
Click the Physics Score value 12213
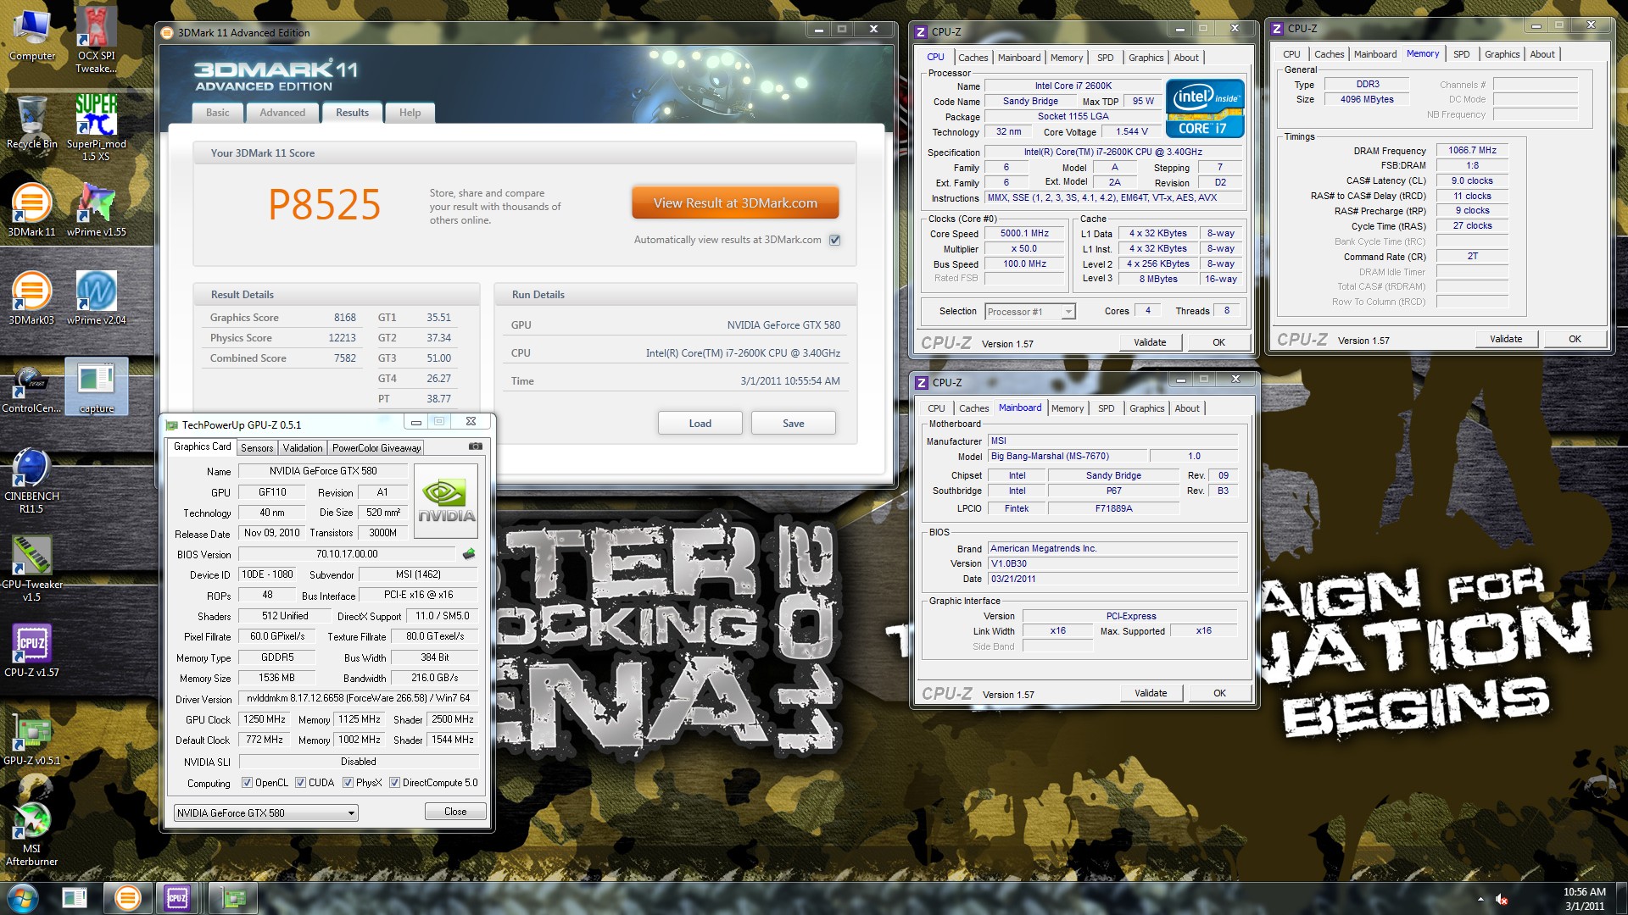(x=343, y=338)
